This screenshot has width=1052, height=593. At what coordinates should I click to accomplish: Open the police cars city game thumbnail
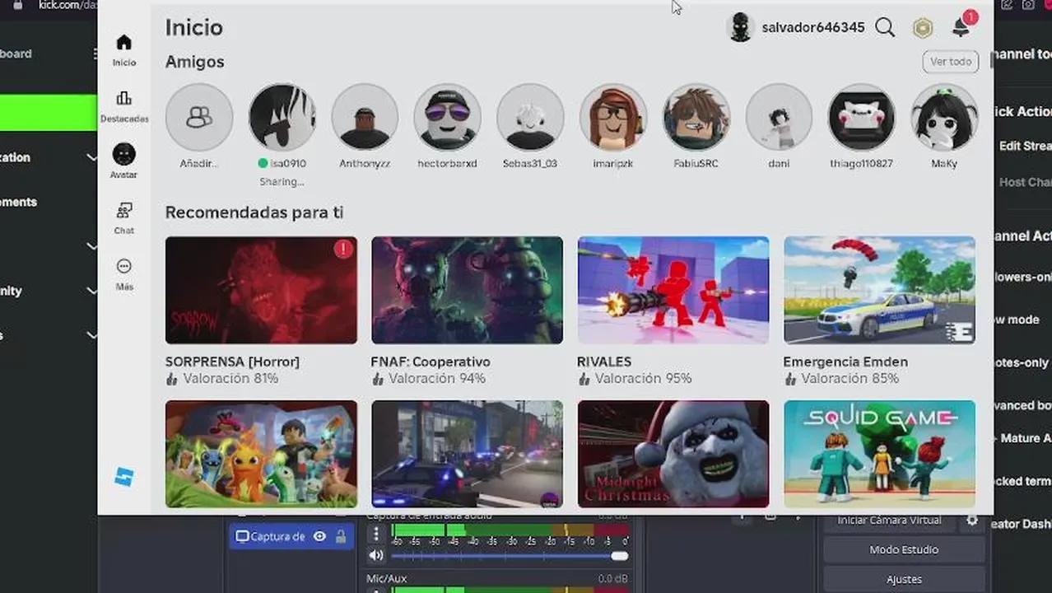pyautogui.click(x=467, y=454)
